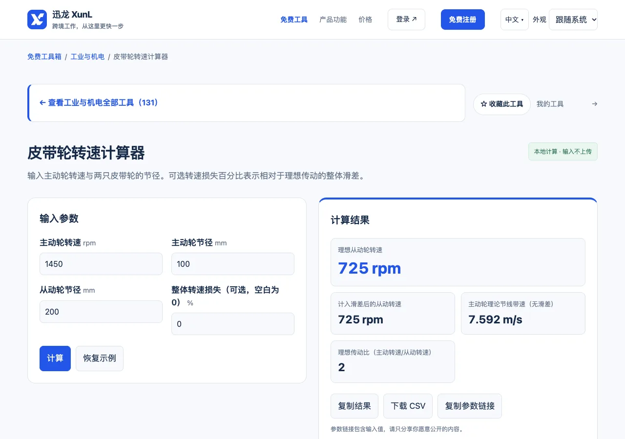Click the 本地计算 · 输入不上传 badge
Image resolution: width=625 pixels, height=439 pixels.
[x=563, y=152]
